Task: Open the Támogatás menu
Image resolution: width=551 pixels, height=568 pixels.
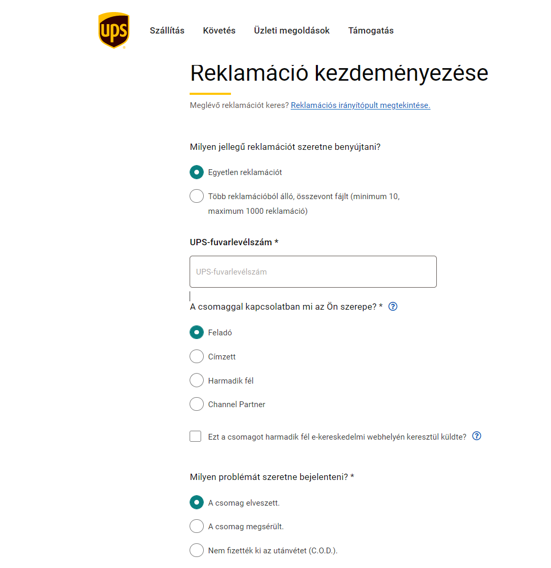Action: click(x=371, y=30)
